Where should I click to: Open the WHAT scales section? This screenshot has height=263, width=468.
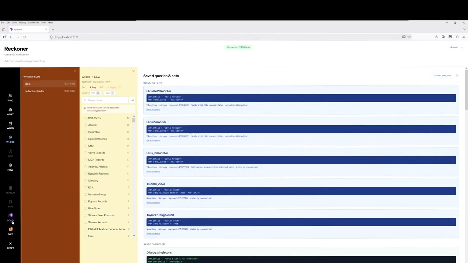point(10,111)
